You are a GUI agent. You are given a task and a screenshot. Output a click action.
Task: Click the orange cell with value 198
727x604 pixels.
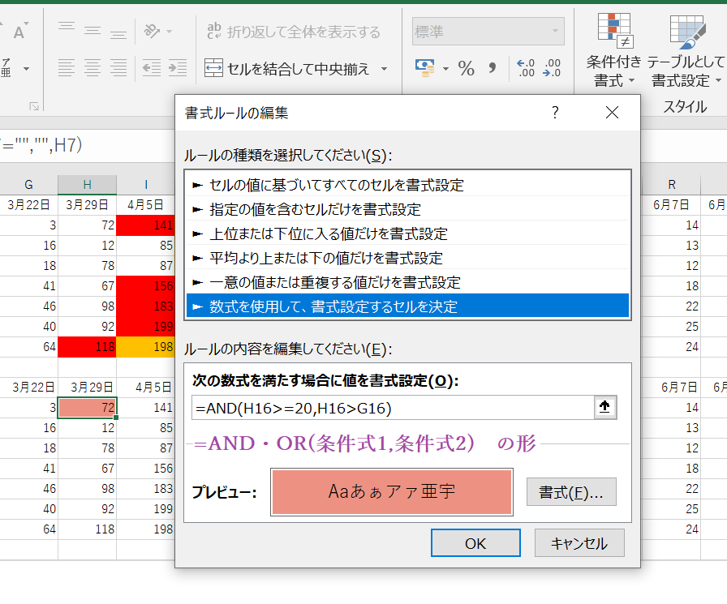point(145,346)
